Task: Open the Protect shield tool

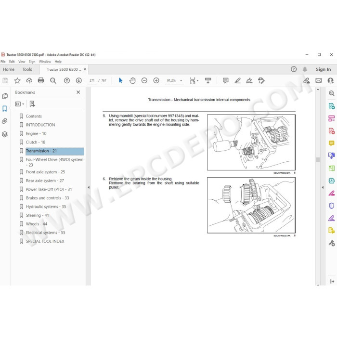Action: (x=331, y=206)
